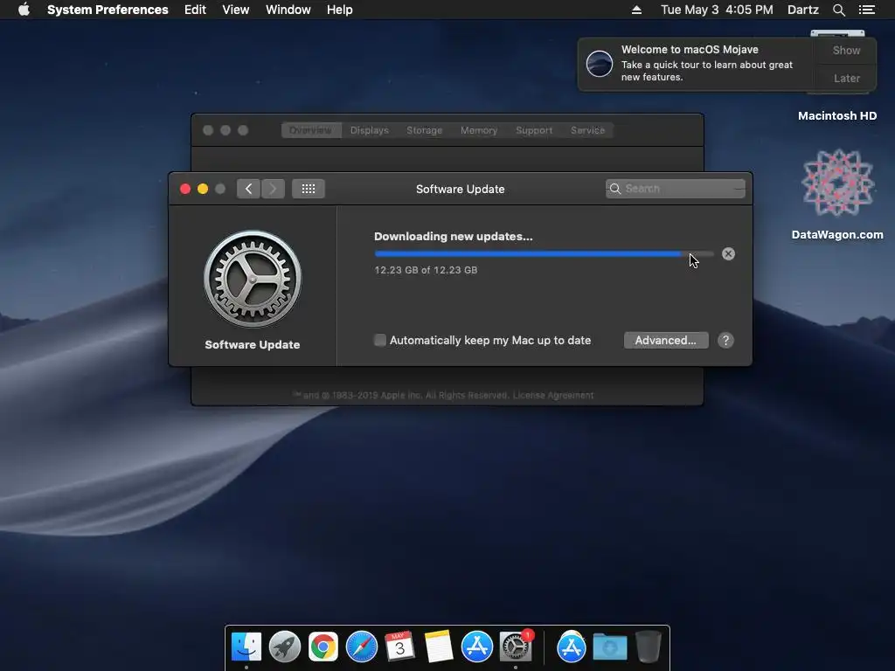Open System Preferences with badge in the Dock

point(516,647)
